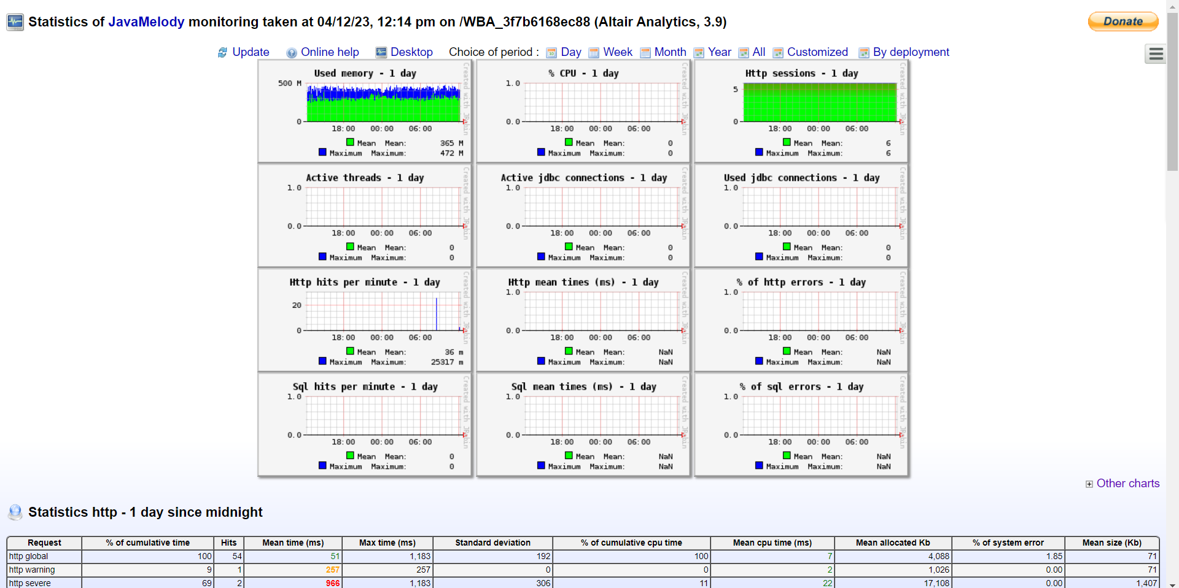Click the Update refresh icon
The height and width of the screenshot is (588, 1179).
pyautogui.click(x=222, y=53)
